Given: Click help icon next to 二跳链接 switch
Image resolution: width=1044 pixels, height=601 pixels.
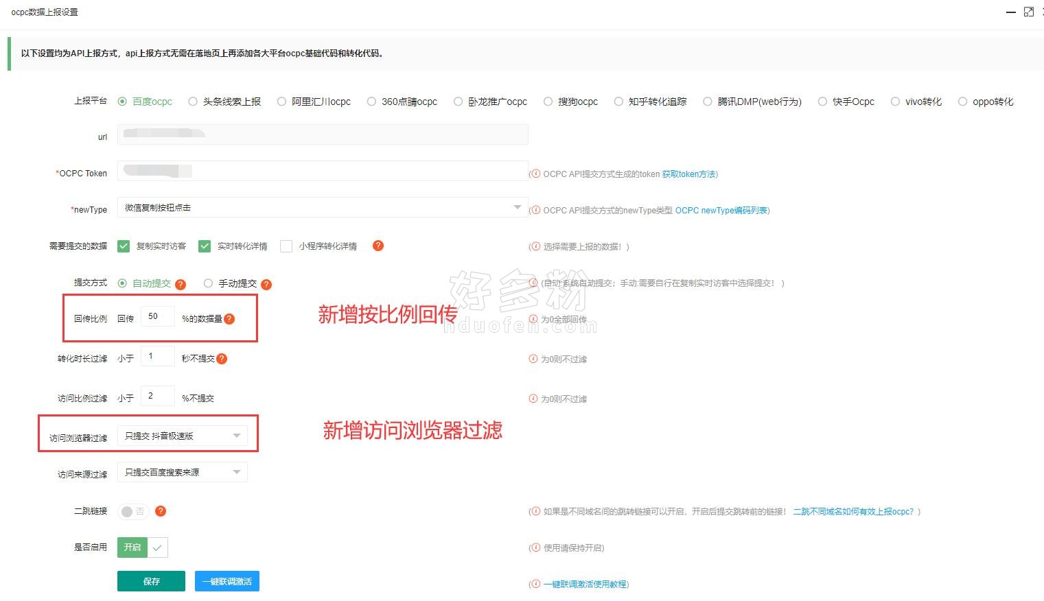Looking at the screenshot, I should coord(161,511).
